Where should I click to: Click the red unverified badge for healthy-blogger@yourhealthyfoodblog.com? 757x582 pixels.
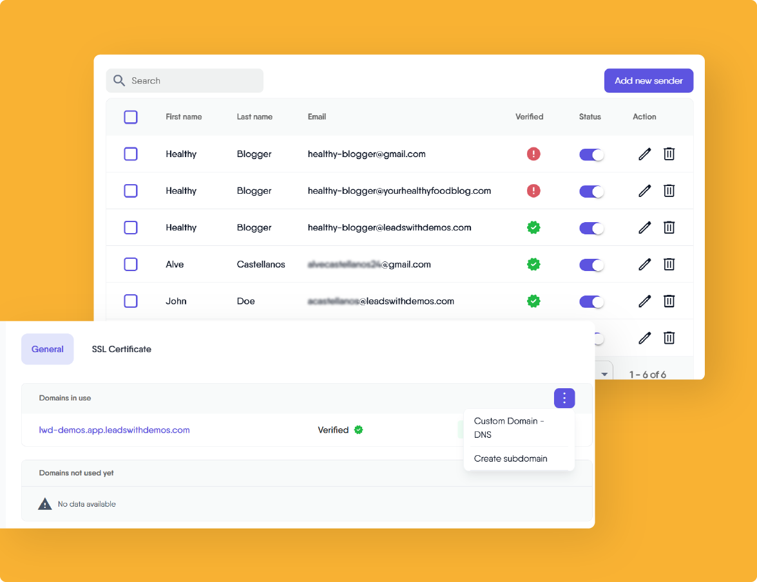coord(533,191)
